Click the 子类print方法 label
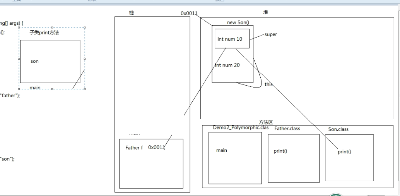 tap(44, 33)
